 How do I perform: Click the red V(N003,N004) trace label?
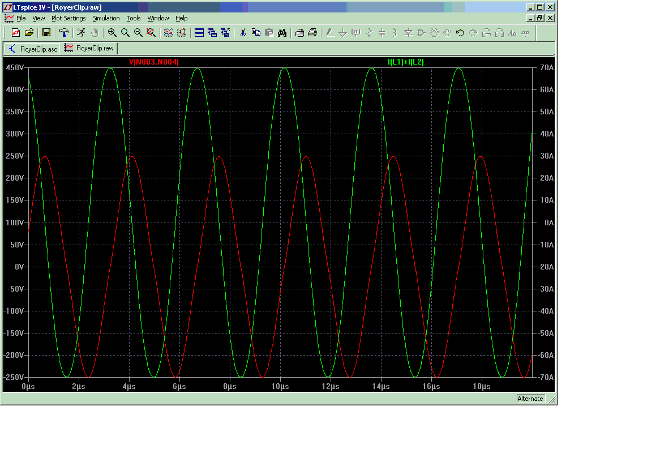click(x=154, y=62)
